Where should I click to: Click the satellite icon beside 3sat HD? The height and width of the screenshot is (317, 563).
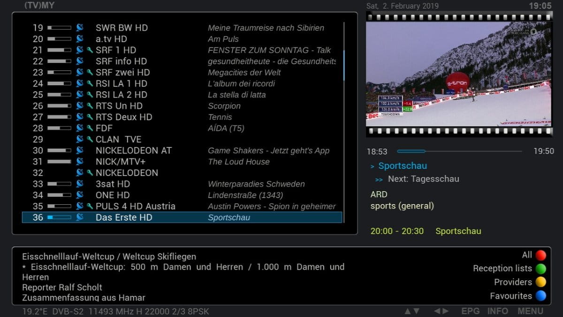coord(80,184)
